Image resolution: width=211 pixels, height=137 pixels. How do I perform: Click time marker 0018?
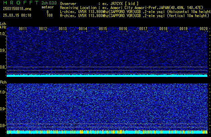163,29
